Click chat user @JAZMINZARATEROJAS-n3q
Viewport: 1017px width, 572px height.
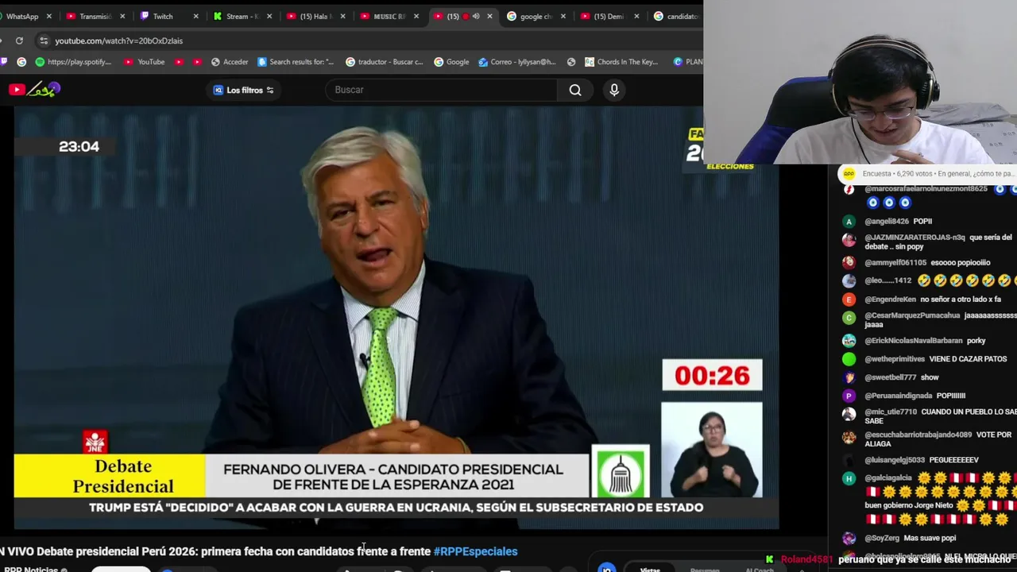915,238
